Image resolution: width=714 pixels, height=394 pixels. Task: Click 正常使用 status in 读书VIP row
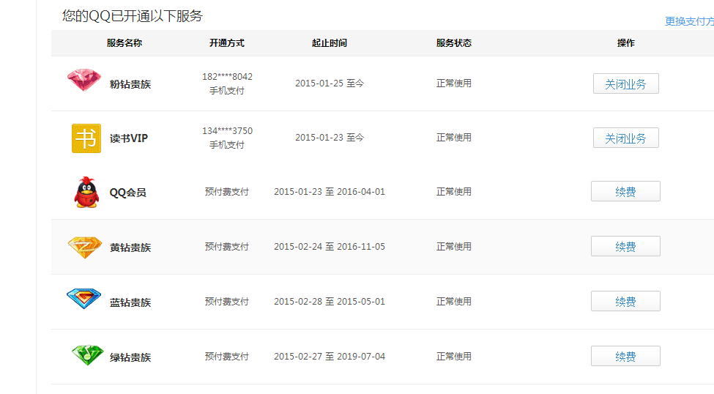pos(453,138)
